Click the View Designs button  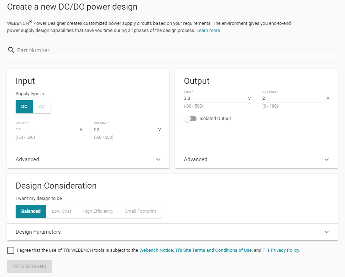click(x=30, y=266)
